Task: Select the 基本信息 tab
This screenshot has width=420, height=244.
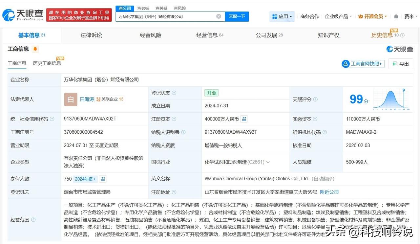Action: pos(32,35)
